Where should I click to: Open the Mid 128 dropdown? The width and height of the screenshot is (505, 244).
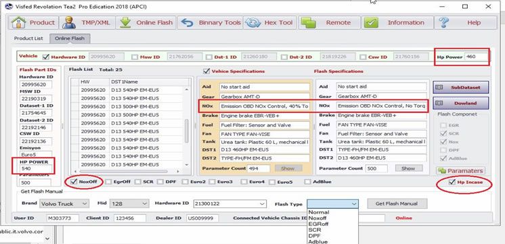(129, 204)
